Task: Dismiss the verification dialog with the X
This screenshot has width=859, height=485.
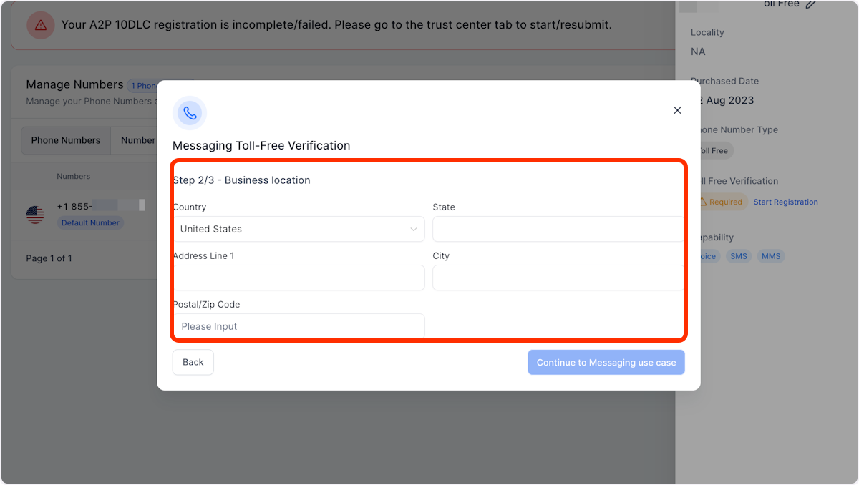Action: [x=677, y=110]
